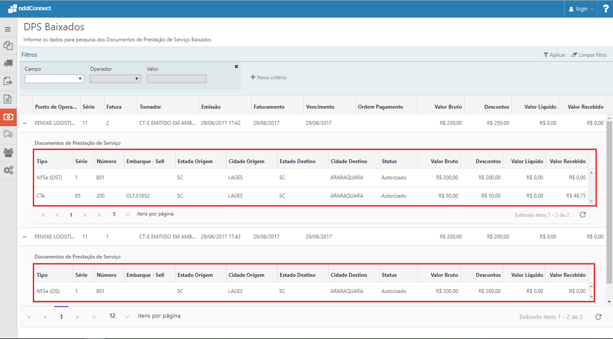Close the filter criterion with X

[x=236, y=66]
